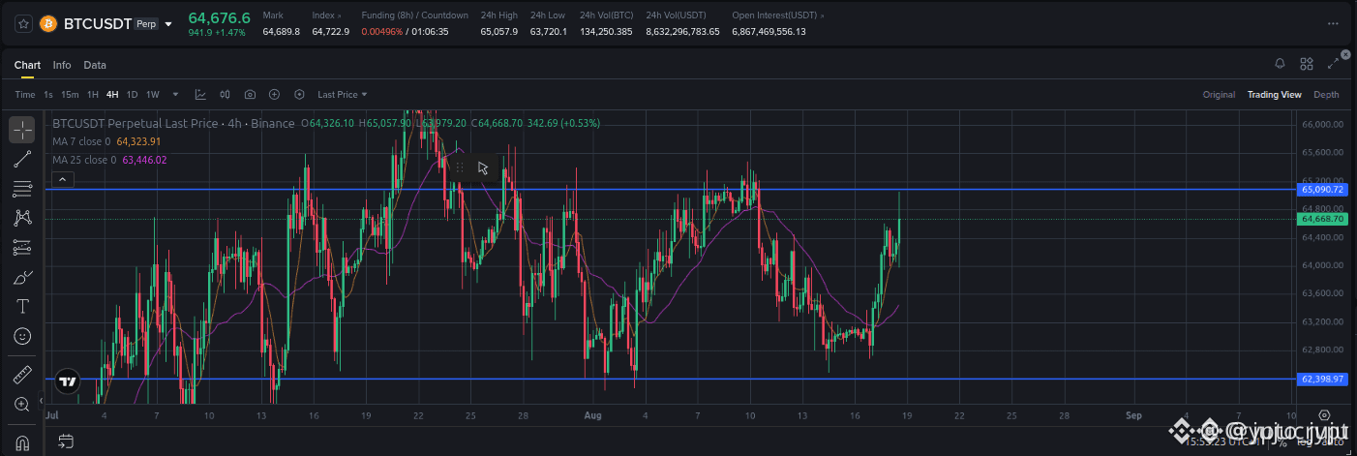Activate the zoom in tool

click(22, 405)
